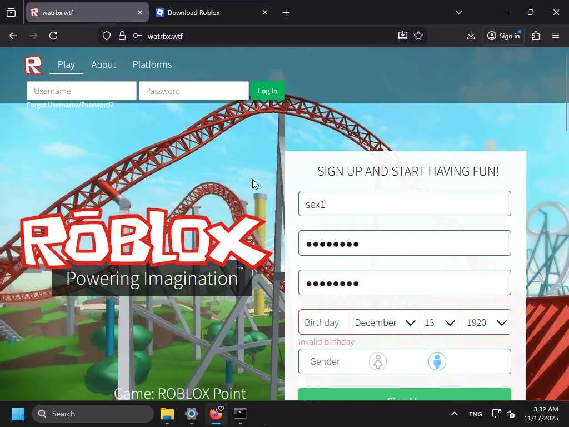Open Windows Start menu
Screen dimensions: 569x427
18,414
